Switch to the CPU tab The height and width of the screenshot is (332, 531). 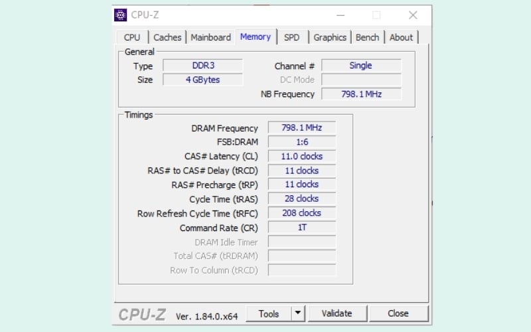click(132, 37)
